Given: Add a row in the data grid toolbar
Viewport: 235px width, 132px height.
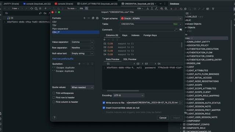Looking at the screenshot, I should (x=46, y=8).
